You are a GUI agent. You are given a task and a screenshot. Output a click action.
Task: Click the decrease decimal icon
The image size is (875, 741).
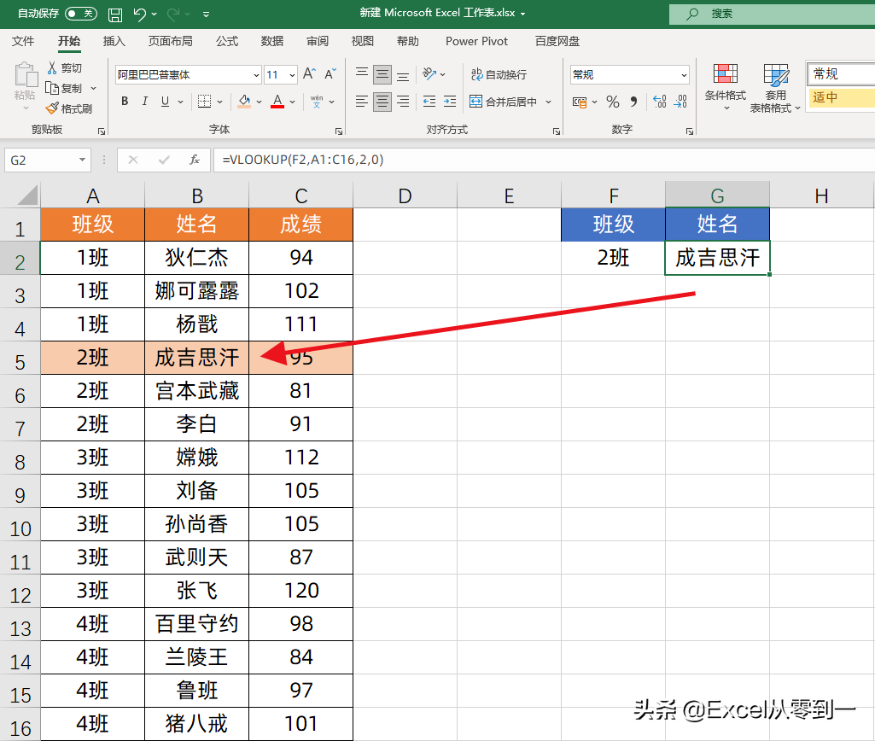[x=680, y=102]
